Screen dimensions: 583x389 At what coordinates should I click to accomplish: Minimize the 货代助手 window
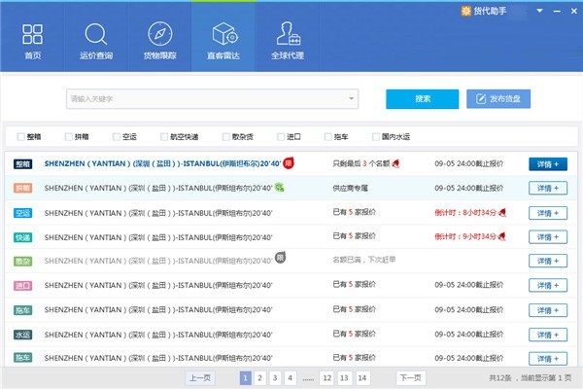(x=557, y=11)
